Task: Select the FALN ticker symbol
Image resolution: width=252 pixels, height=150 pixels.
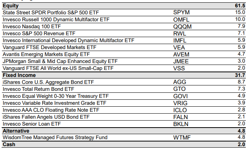Action: pyautogui.click(x=180, y=117)
